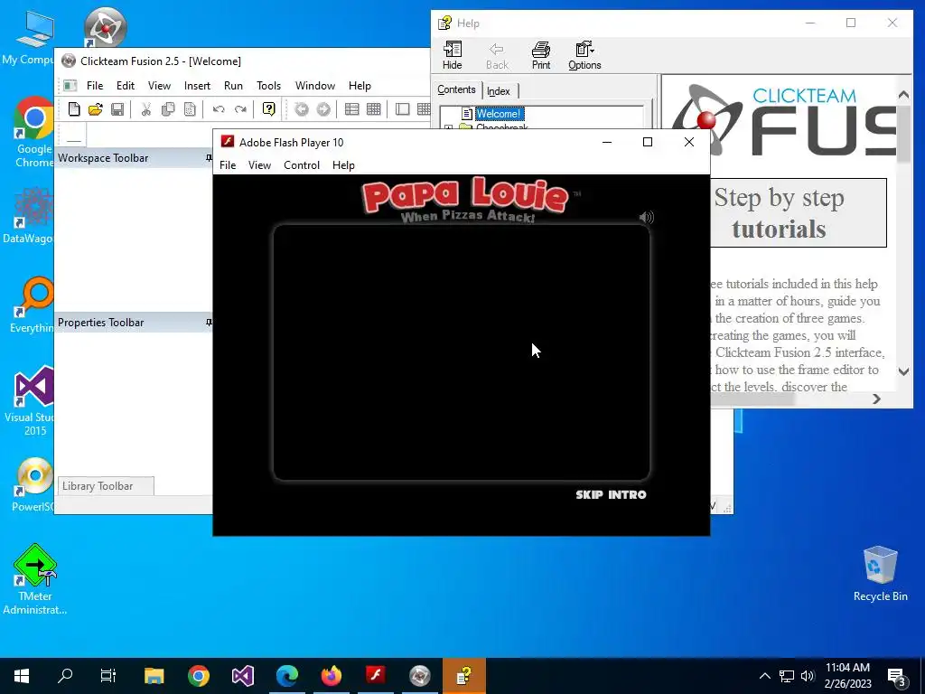
Task: Open the notification center on the taskbar
Action: coord(897,676)
